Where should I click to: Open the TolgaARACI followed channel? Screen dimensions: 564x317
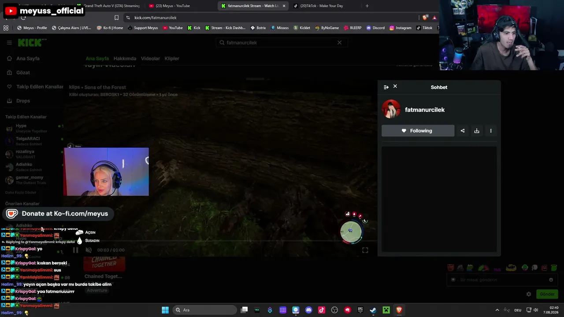(33, 141)
